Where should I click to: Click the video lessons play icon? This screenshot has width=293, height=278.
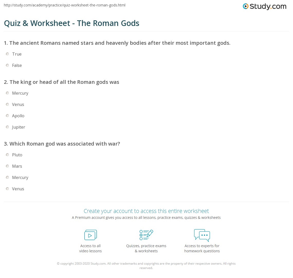[x=90, y=235]
